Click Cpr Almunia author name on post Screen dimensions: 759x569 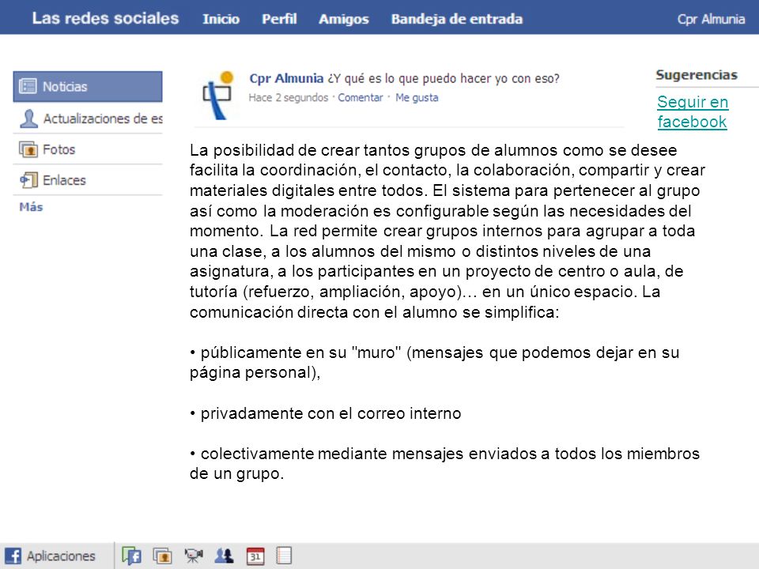click(286, 78)
